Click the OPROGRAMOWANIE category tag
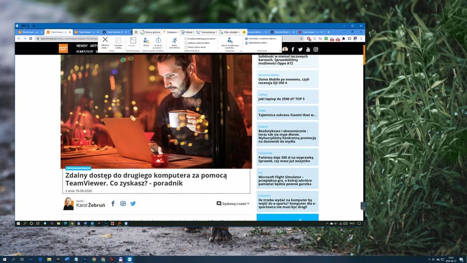This screenshot has width=467, height=263. [78, 168]
